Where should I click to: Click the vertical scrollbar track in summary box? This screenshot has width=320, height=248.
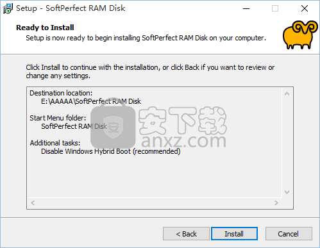click(x=287, y=143)
